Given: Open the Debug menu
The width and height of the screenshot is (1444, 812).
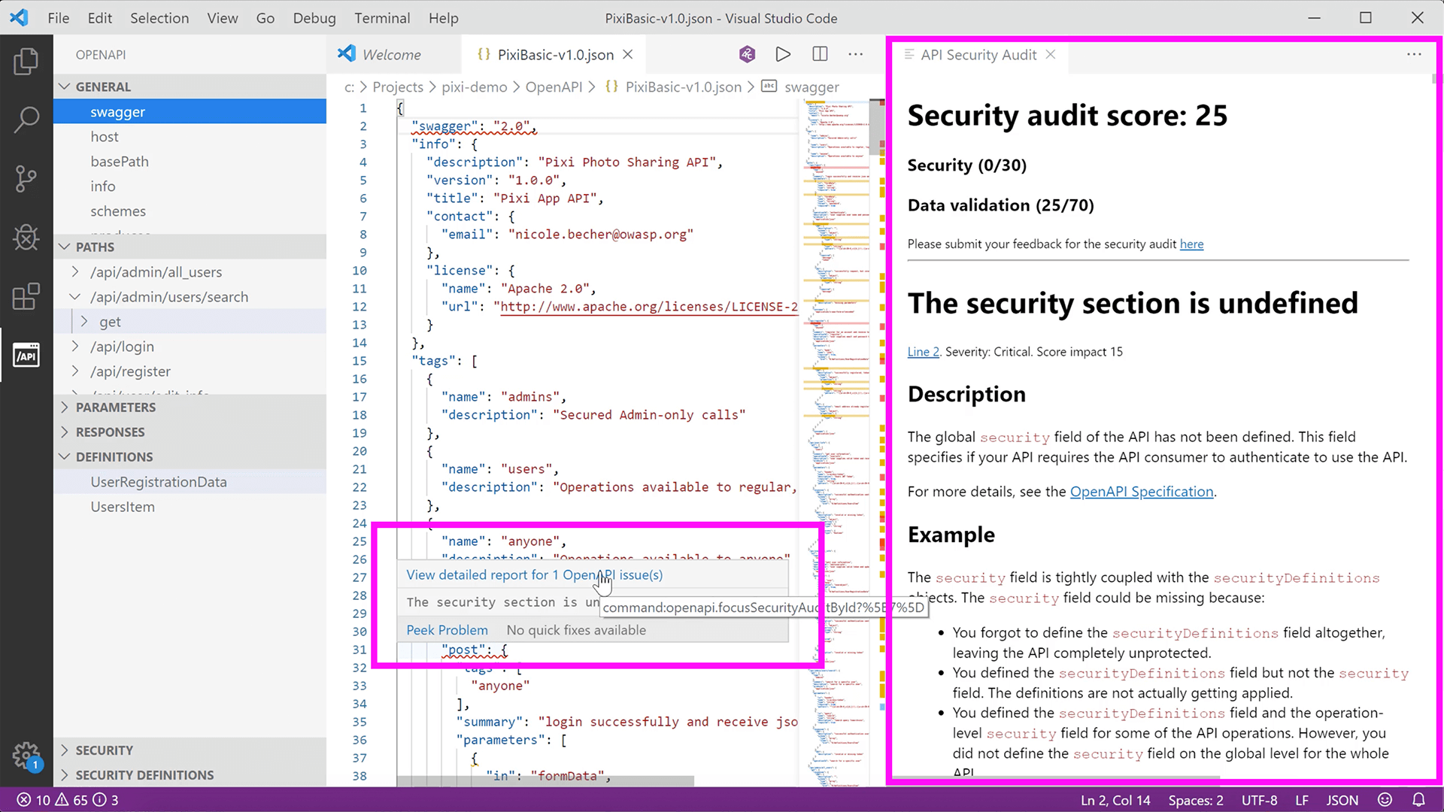Looking at the screenshot, I should (314, 18).
